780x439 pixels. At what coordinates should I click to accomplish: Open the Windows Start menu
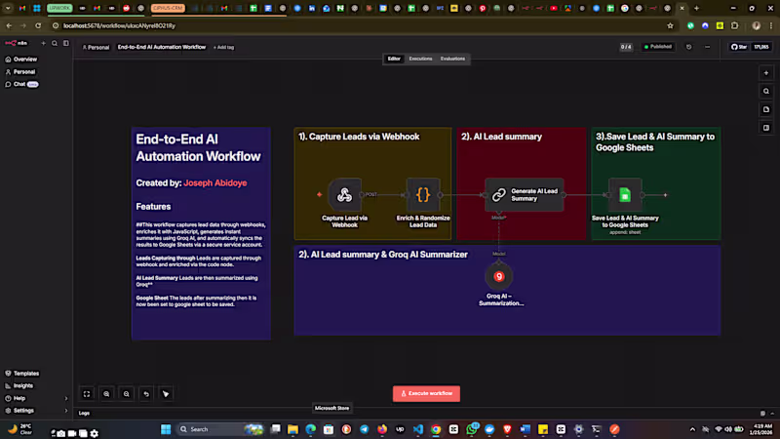click(x=166, y=429)
